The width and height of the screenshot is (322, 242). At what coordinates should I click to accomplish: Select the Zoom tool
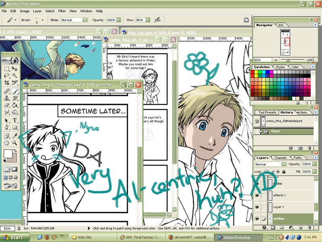coord(15,142)
